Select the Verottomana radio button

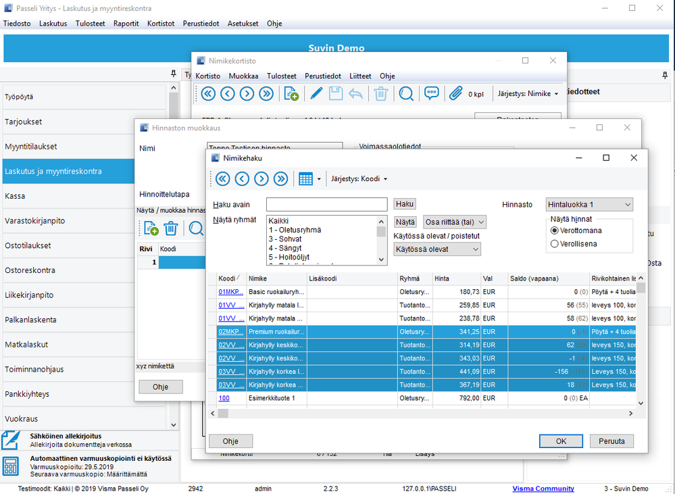click(555, 230)
